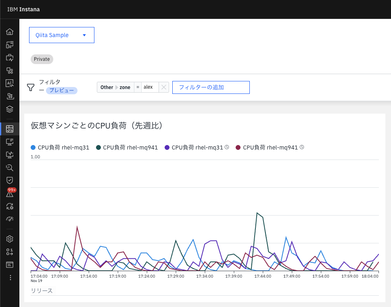
Task: Open the shield checkmark sidebar icon
Action: coord(9,180)
